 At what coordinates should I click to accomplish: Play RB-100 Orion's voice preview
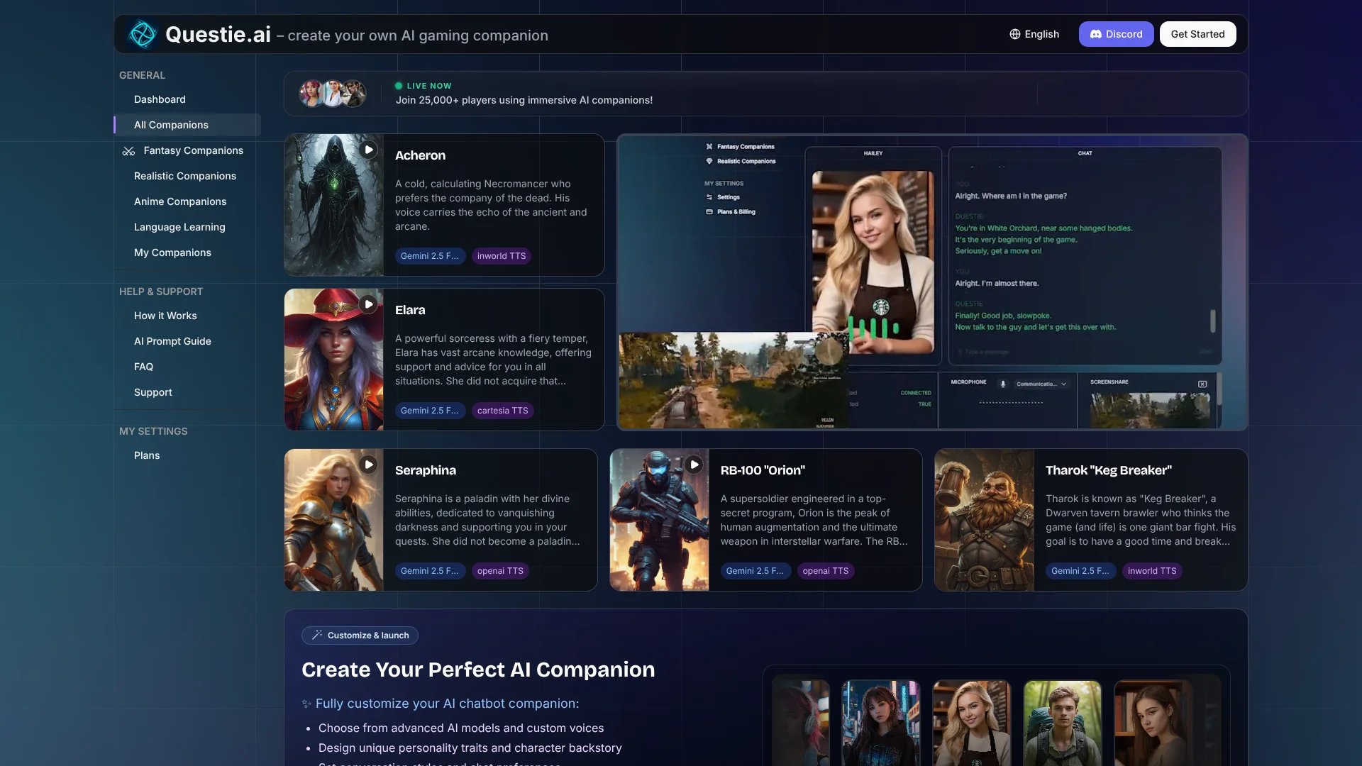coord(694,465)
